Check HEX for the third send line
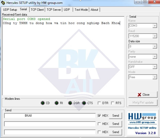The height and width of the screenshot is (138, 160). [x=99, y=132]
